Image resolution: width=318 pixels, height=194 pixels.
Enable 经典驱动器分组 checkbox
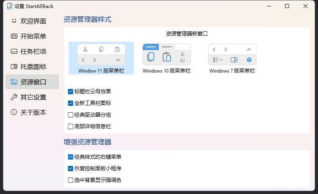point(70,115)
